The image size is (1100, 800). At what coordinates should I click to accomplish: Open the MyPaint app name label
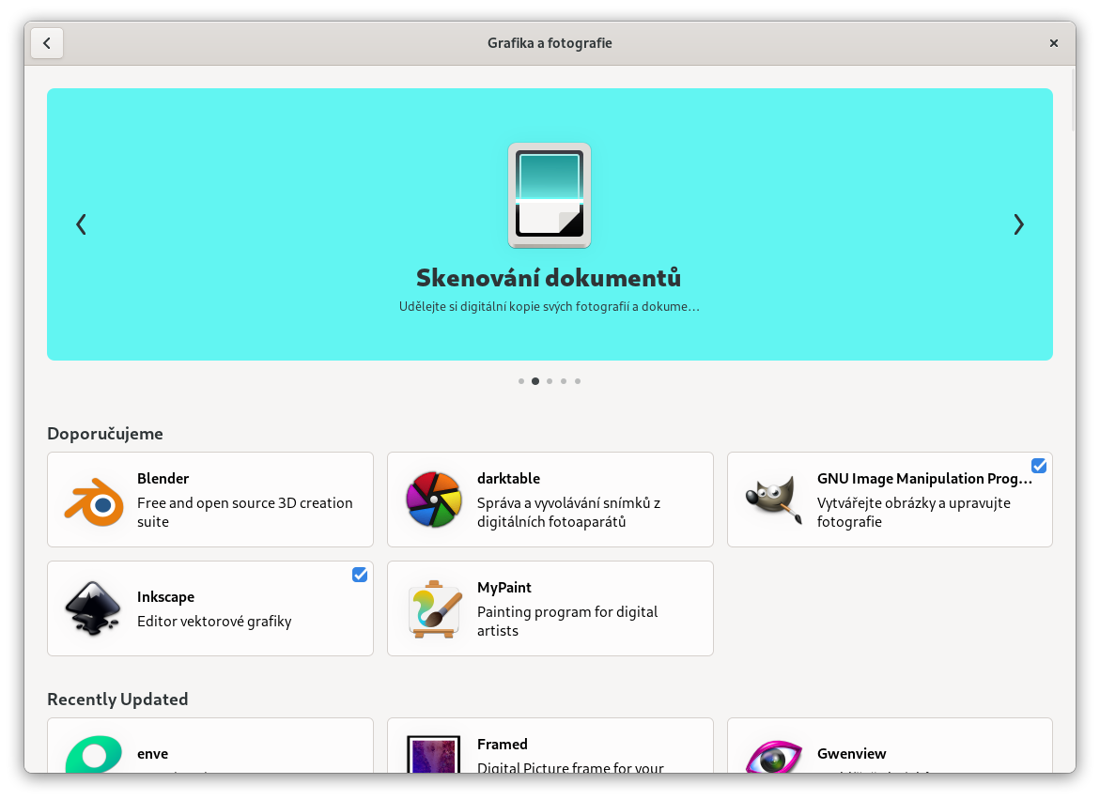coord(504,588)
